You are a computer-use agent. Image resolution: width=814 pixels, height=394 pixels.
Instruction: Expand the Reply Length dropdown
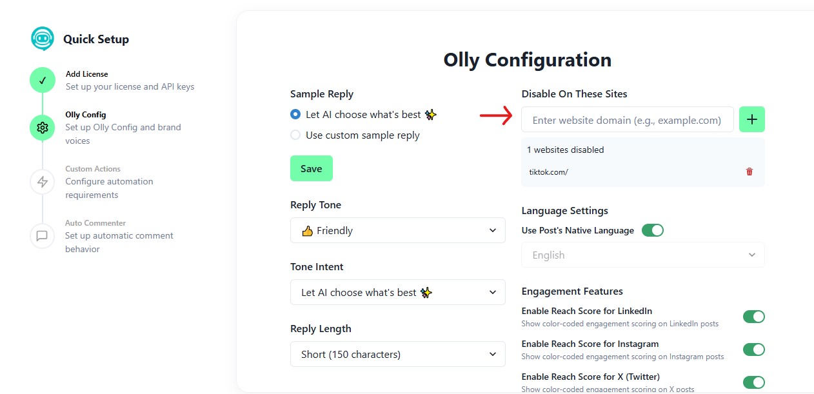coord(397,354)
